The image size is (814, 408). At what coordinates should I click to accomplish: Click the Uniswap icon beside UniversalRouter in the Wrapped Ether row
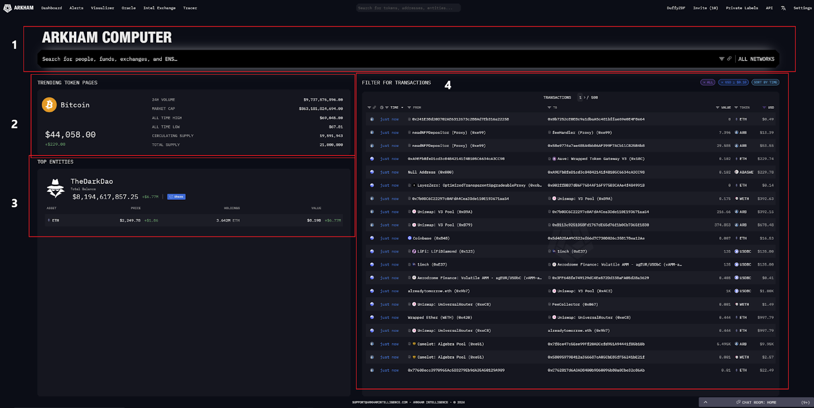[x=554, y=318]
